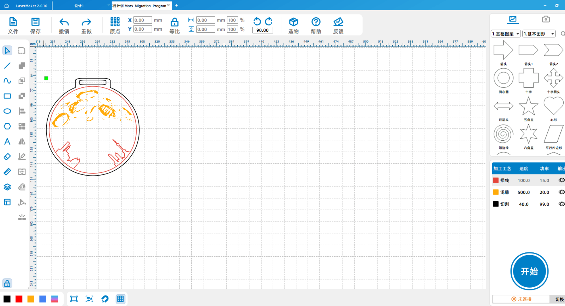Screen dimensions: 565x306
Task: Select the text tool
Action: [x=7, y=142]
